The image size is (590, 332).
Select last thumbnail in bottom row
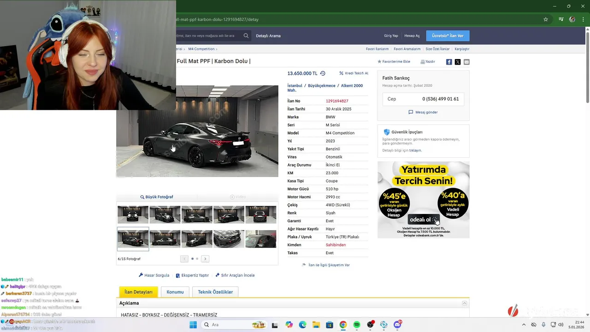[261, 239]
